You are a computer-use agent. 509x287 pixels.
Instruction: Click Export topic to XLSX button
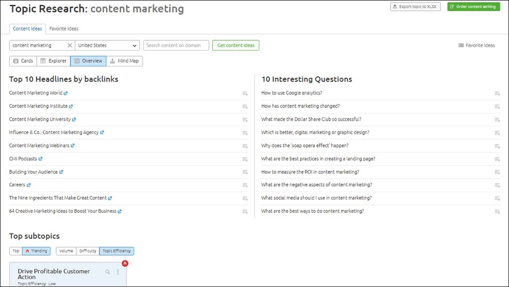[x=415, y=7]
